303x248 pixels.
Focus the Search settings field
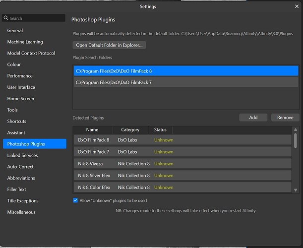[x=34, y=18]
